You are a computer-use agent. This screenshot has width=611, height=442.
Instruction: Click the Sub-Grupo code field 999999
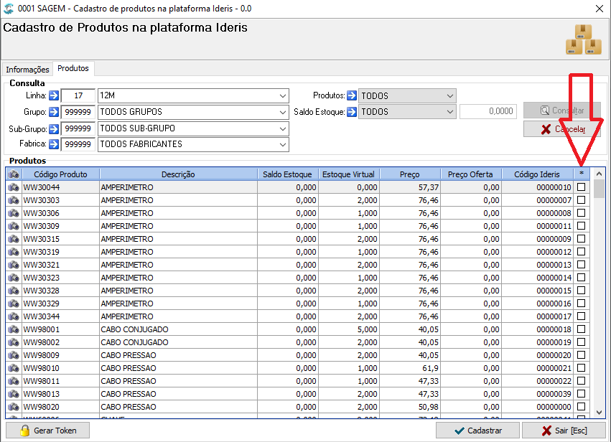(78, 128)
